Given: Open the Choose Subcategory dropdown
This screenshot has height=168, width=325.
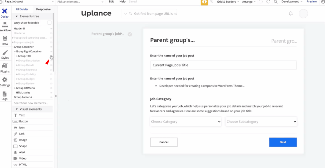Looking at the screenshot, I should [261, 122].
